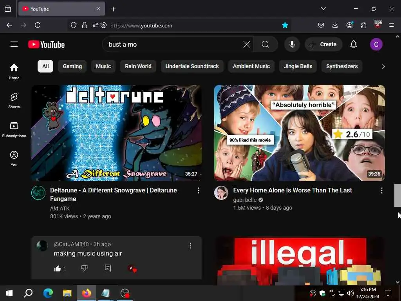Open @CatJAM840 commenter profile
The height and width of the screenshot is (301, 401).
coord(71,244)
